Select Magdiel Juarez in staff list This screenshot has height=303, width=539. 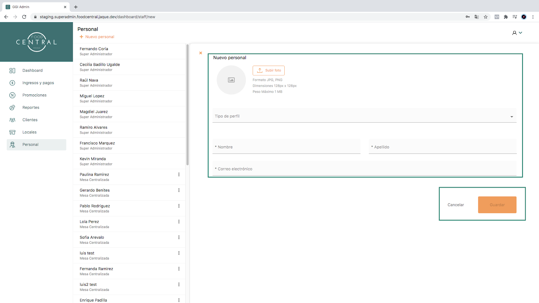[129, 114]
